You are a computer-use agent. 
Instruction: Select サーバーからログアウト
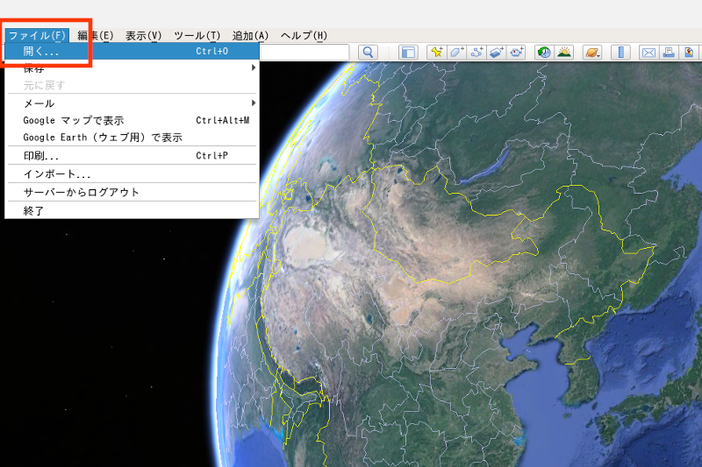click(133, 192)
